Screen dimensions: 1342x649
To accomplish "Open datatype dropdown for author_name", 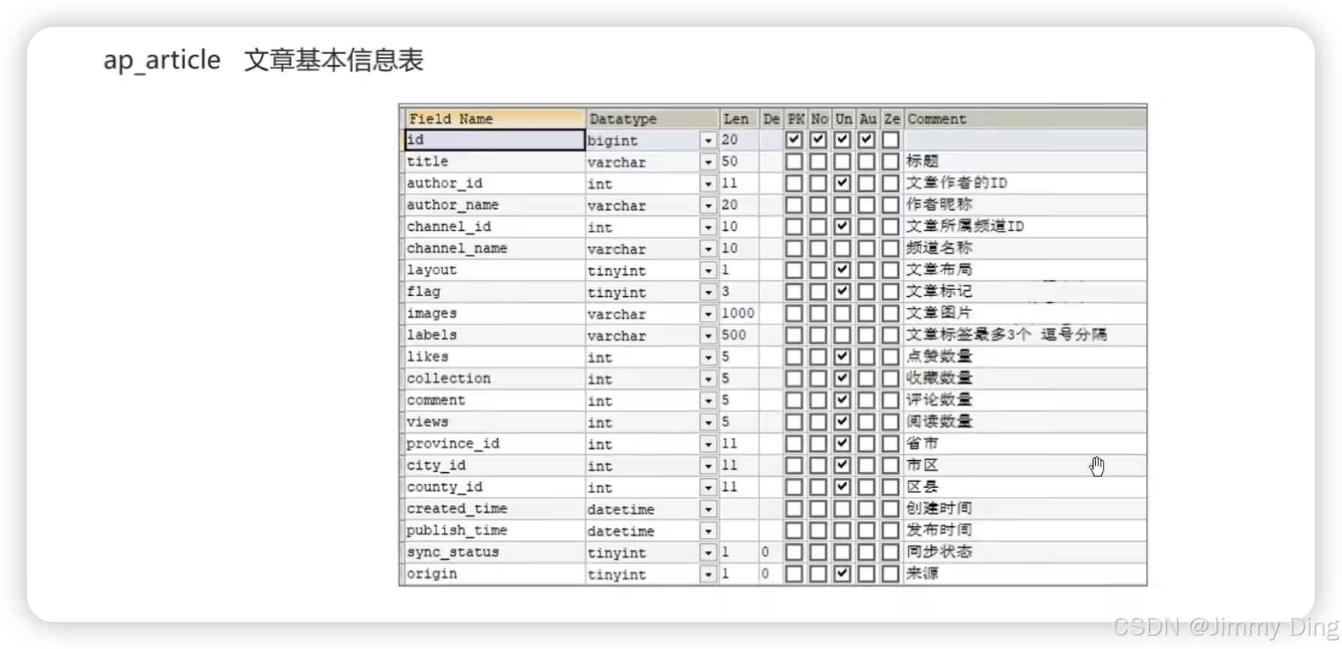I will click(708, 205).
